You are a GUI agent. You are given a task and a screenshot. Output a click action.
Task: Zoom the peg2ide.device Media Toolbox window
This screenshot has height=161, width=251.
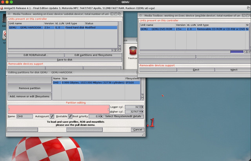[247, 16]
